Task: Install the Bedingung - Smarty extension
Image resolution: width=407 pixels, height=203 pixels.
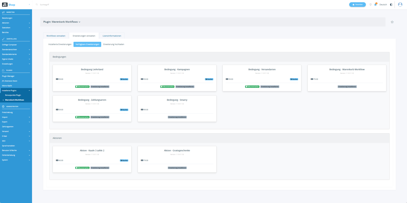Action: pyautogui.click(x=177, y=117)
